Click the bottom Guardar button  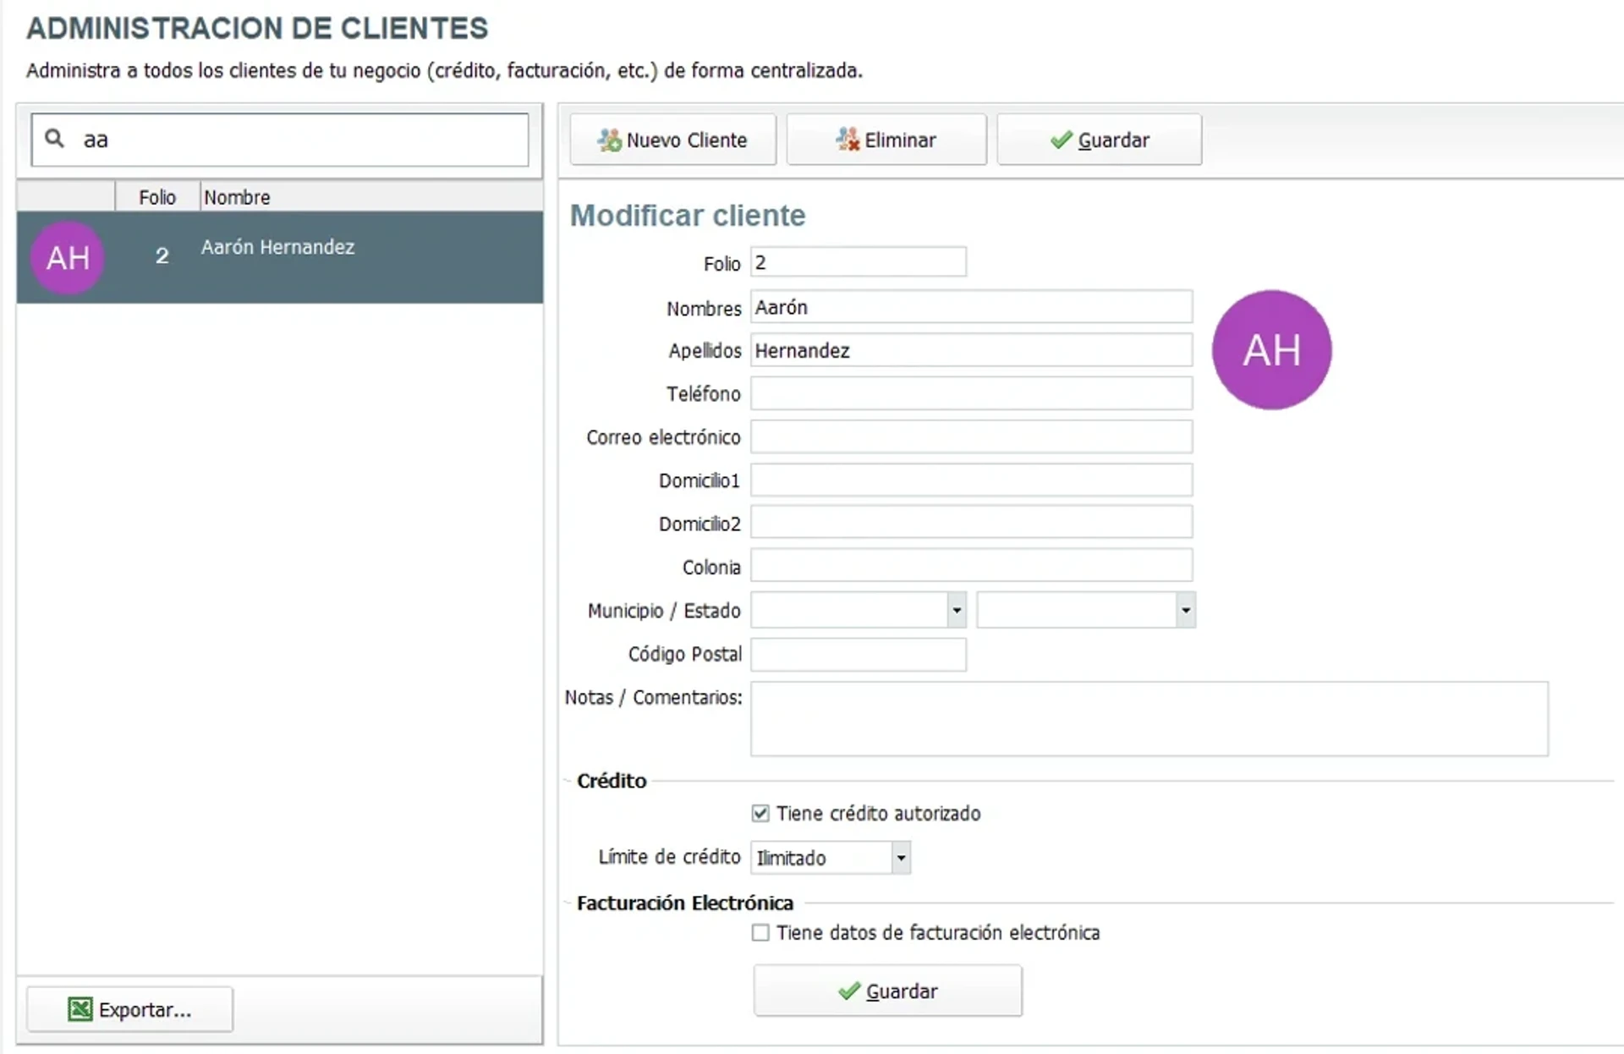[887, 991]
